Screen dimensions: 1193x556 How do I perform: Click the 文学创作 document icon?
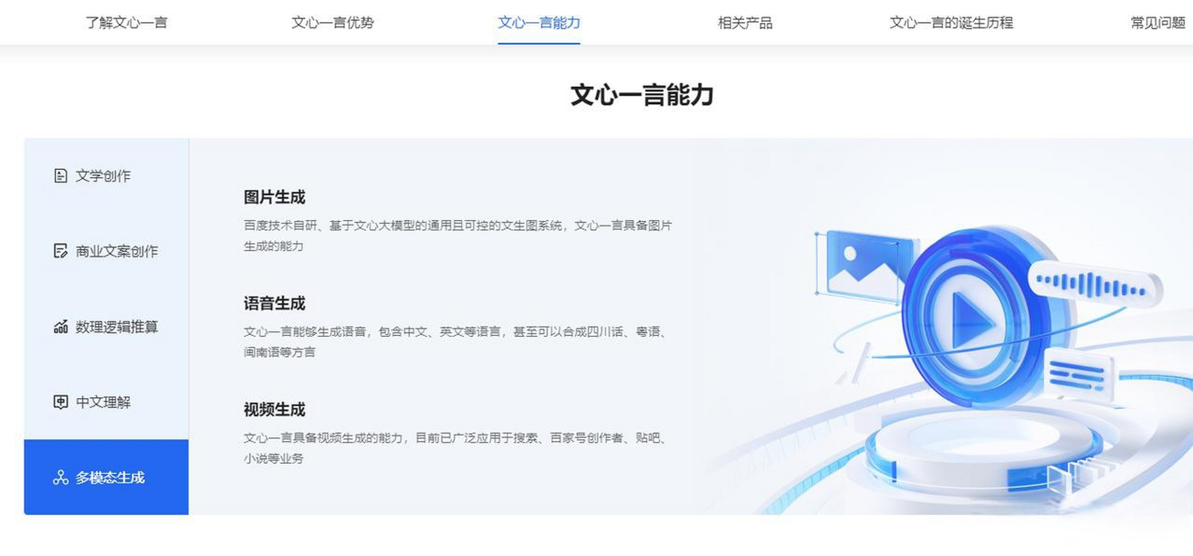pyautogui.click(x=61, y=176)
